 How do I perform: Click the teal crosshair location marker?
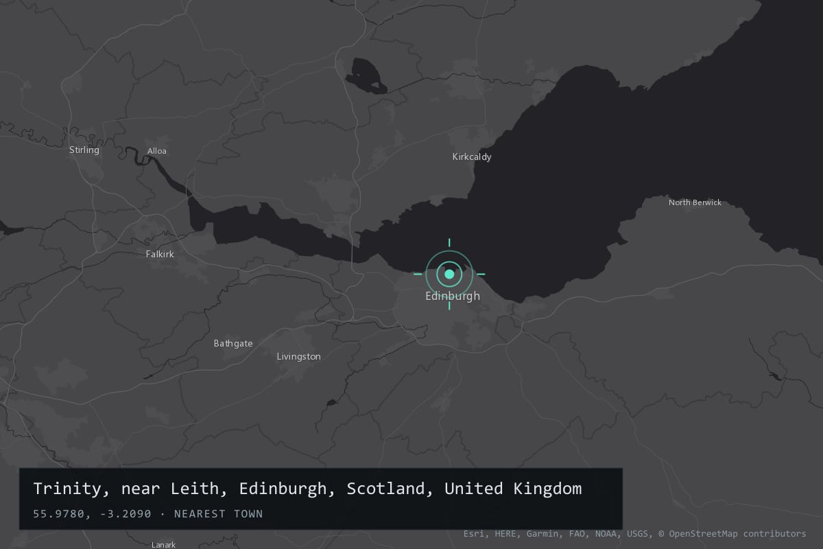click(449, 274)
